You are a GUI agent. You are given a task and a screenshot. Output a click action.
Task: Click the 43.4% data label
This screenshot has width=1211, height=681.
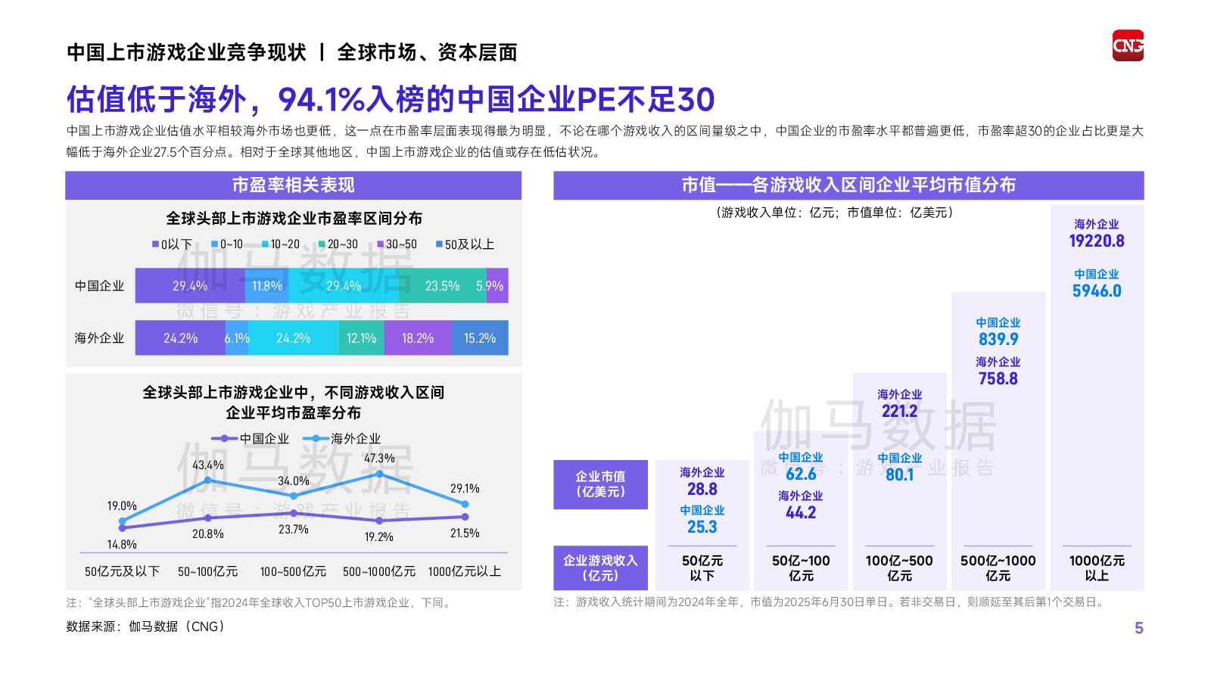[x=208, y=465]
